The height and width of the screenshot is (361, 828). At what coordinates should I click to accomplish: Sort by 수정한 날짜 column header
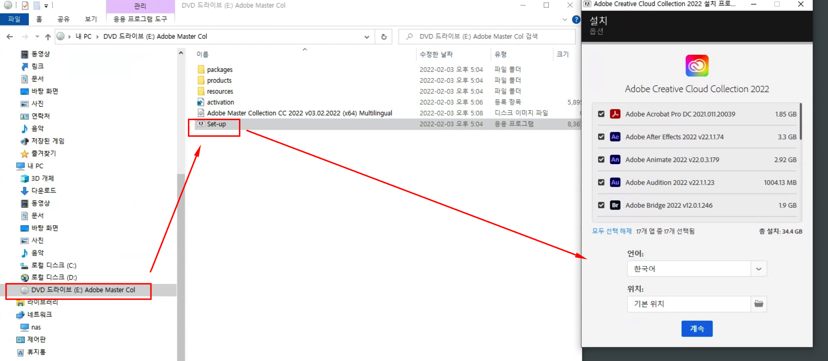(x=436, y=54)
